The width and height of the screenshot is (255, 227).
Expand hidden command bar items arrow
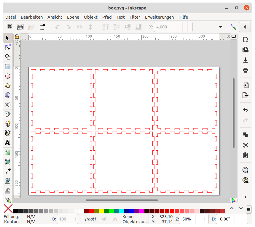click(245, 197)
